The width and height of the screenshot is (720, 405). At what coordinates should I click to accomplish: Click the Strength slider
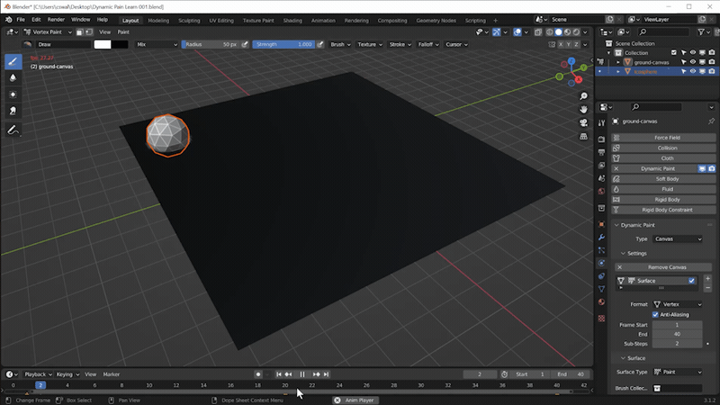(x=283, y=44)
